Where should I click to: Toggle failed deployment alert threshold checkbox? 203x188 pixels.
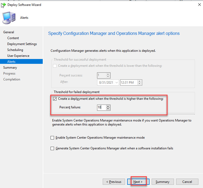(55, 99)
